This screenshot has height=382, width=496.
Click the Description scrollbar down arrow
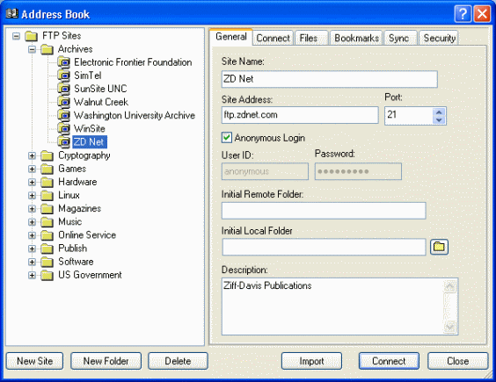[449, 327]
